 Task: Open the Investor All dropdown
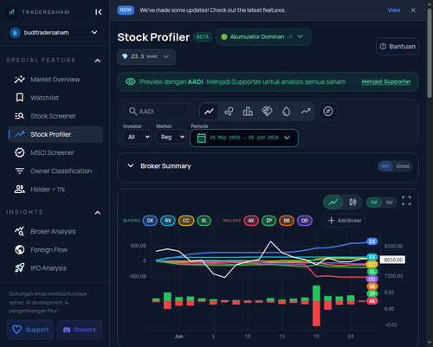click(x=137, y=137)
